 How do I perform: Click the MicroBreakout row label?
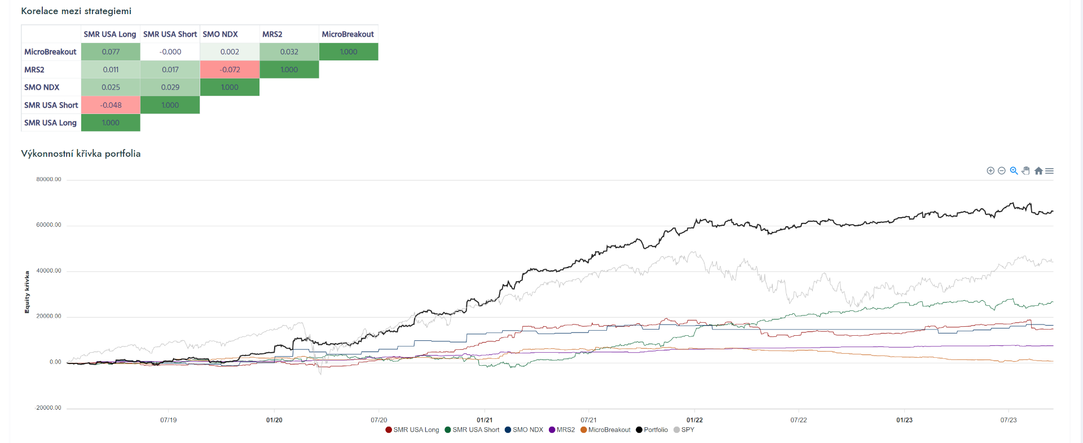[x=50, y=52]
